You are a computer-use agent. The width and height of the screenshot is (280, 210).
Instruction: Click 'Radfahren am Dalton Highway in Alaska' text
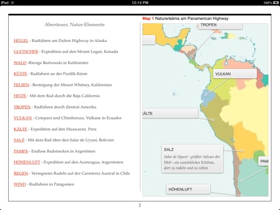pos(69,40)
